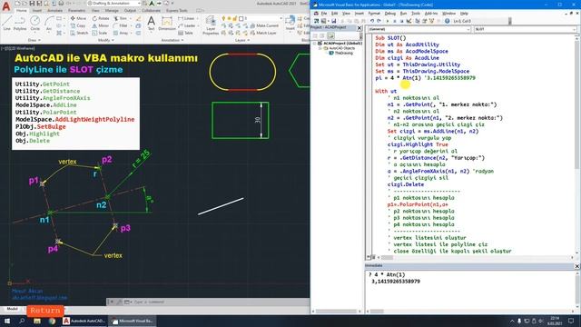Collapse the ACADProject tree node
Viewport: 581px width, 327px height.
tap(315, 44)
